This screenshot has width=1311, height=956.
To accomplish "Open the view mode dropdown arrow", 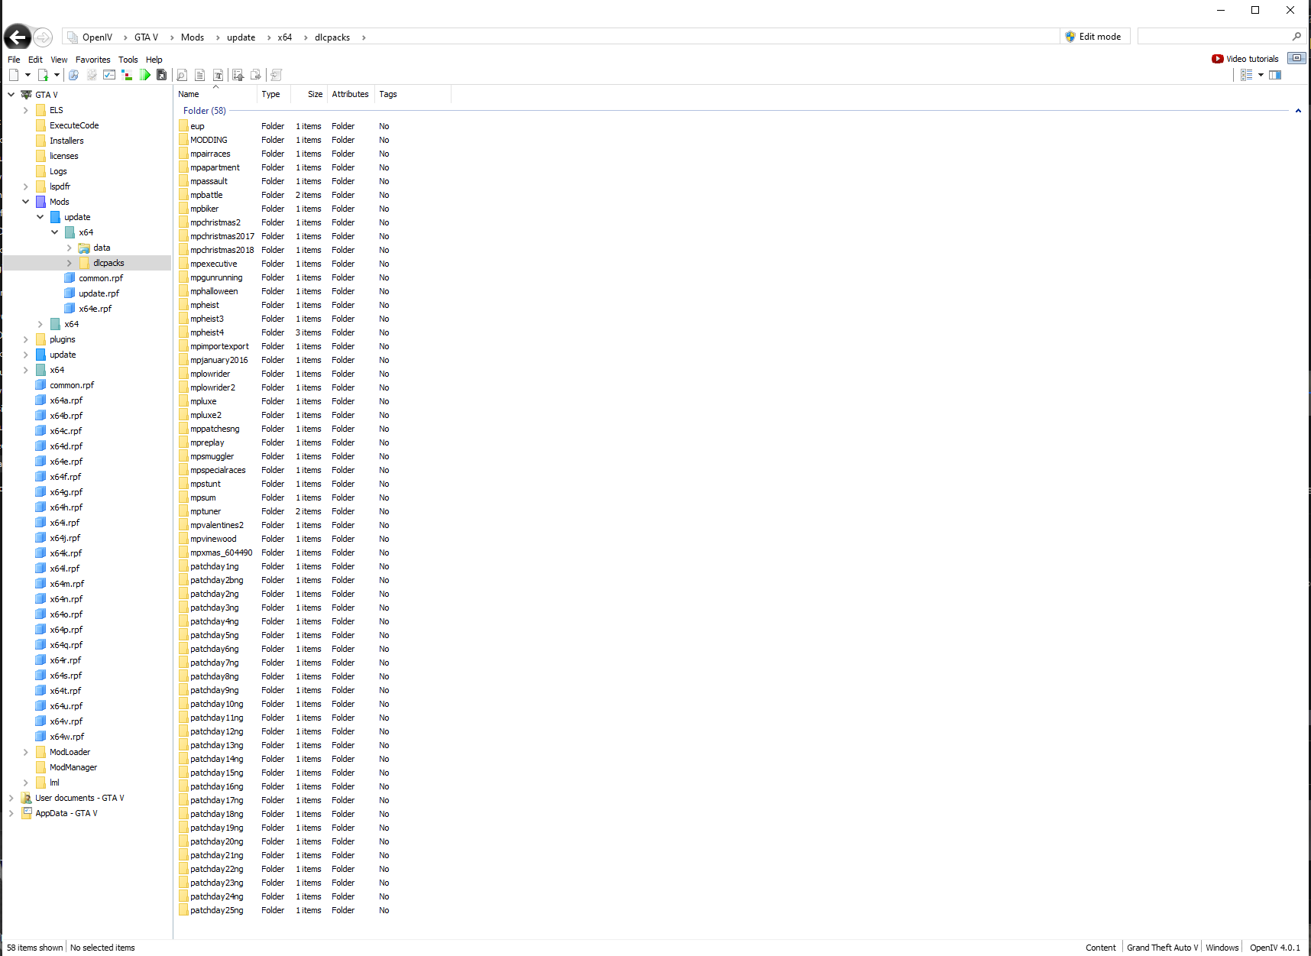I will [x=1261, y=75].
